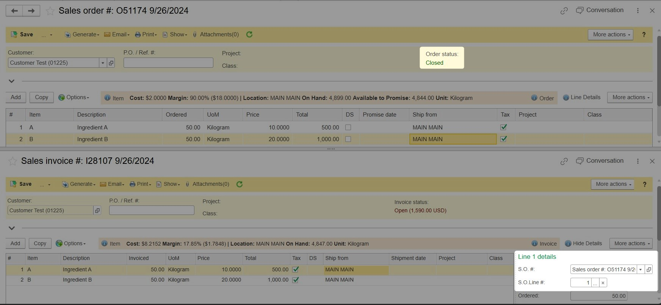Open Conversation in the Sales order pane
Image resolution: width=661 pixels, height=305 pixels.
click(x=600, y=10)
